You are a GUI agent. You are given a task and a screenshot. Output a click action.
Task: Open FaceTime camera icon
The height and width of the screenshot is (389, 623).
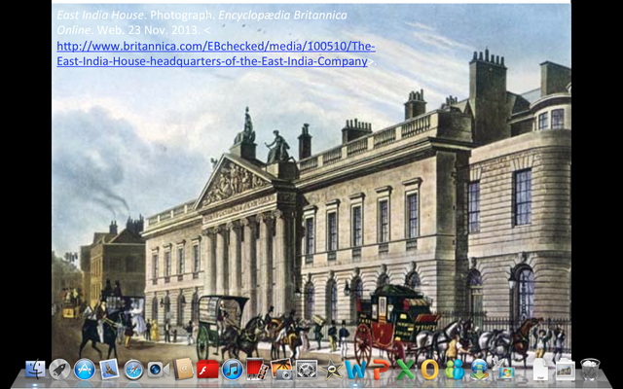coord(158,370)
